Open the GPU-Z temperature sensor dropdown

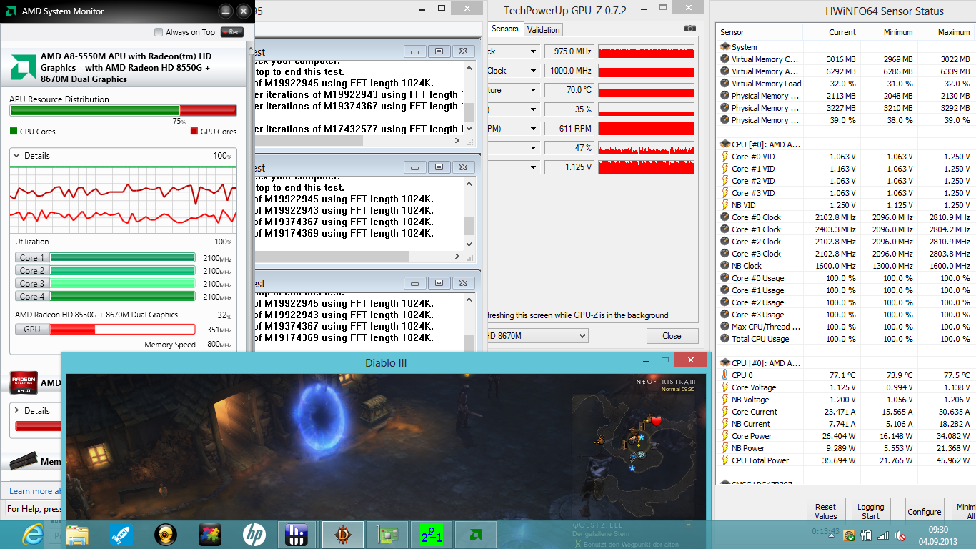click(x=533, y=90)
